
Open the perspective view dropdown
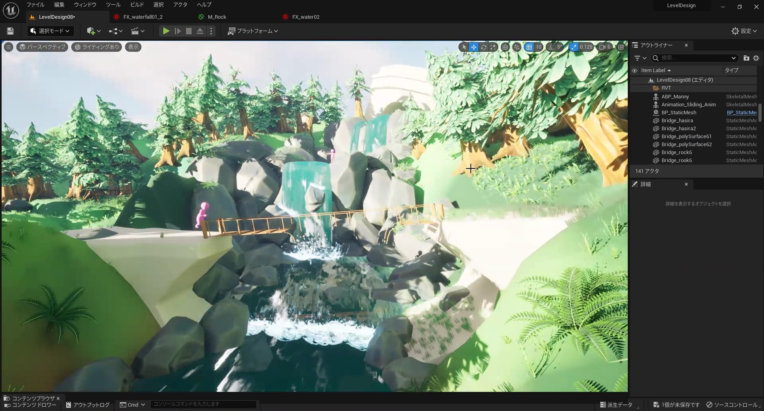(42, 47)
